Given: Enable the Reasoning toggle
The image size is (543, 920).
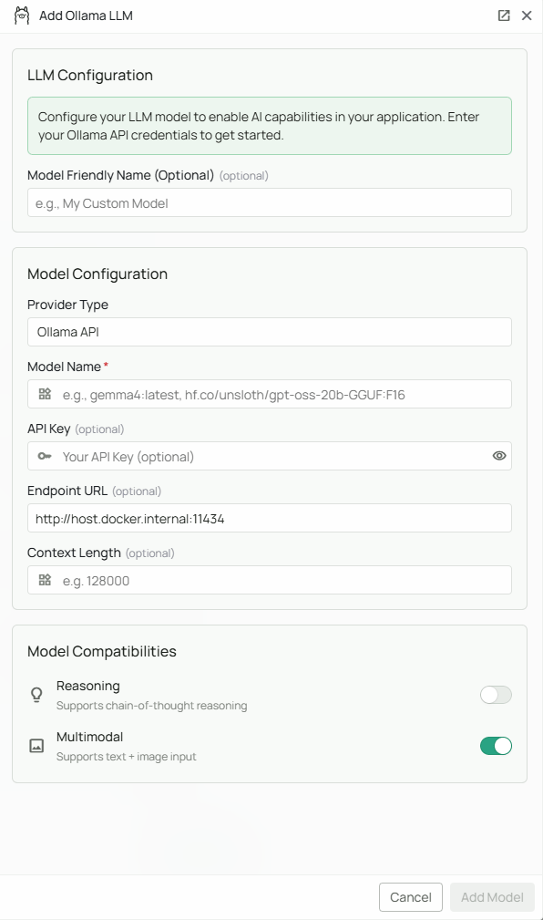Looking at the screenshot, I should click(497, 695).
